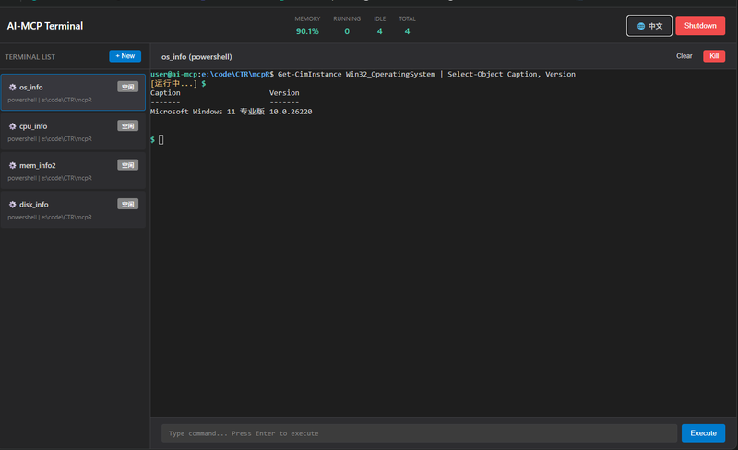
Task: Click the Idle terminals counter
Action: [379, 31]
